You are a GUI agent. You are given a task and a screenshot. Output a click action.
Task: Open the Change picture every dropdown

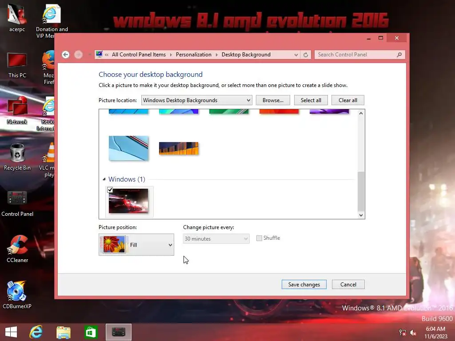tap(216, 238)
